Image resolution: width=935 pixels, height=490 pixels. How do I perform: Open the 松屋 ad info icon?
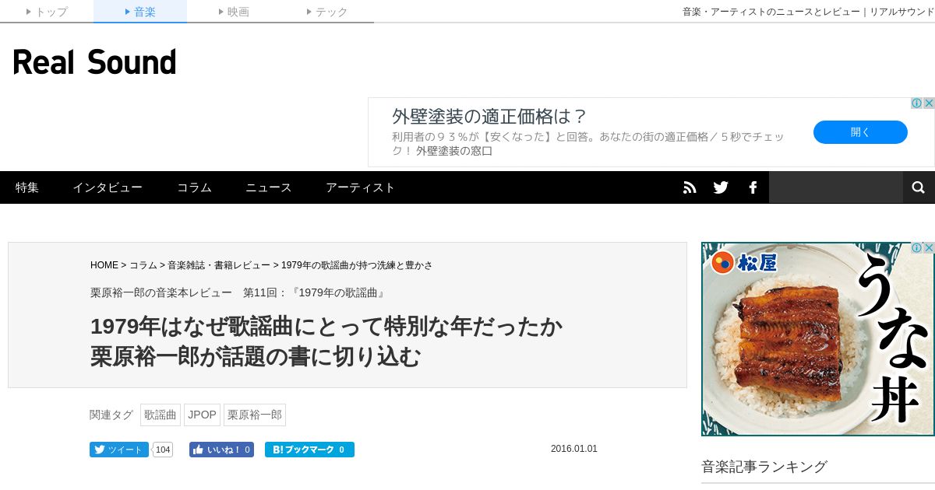[917, 248]
